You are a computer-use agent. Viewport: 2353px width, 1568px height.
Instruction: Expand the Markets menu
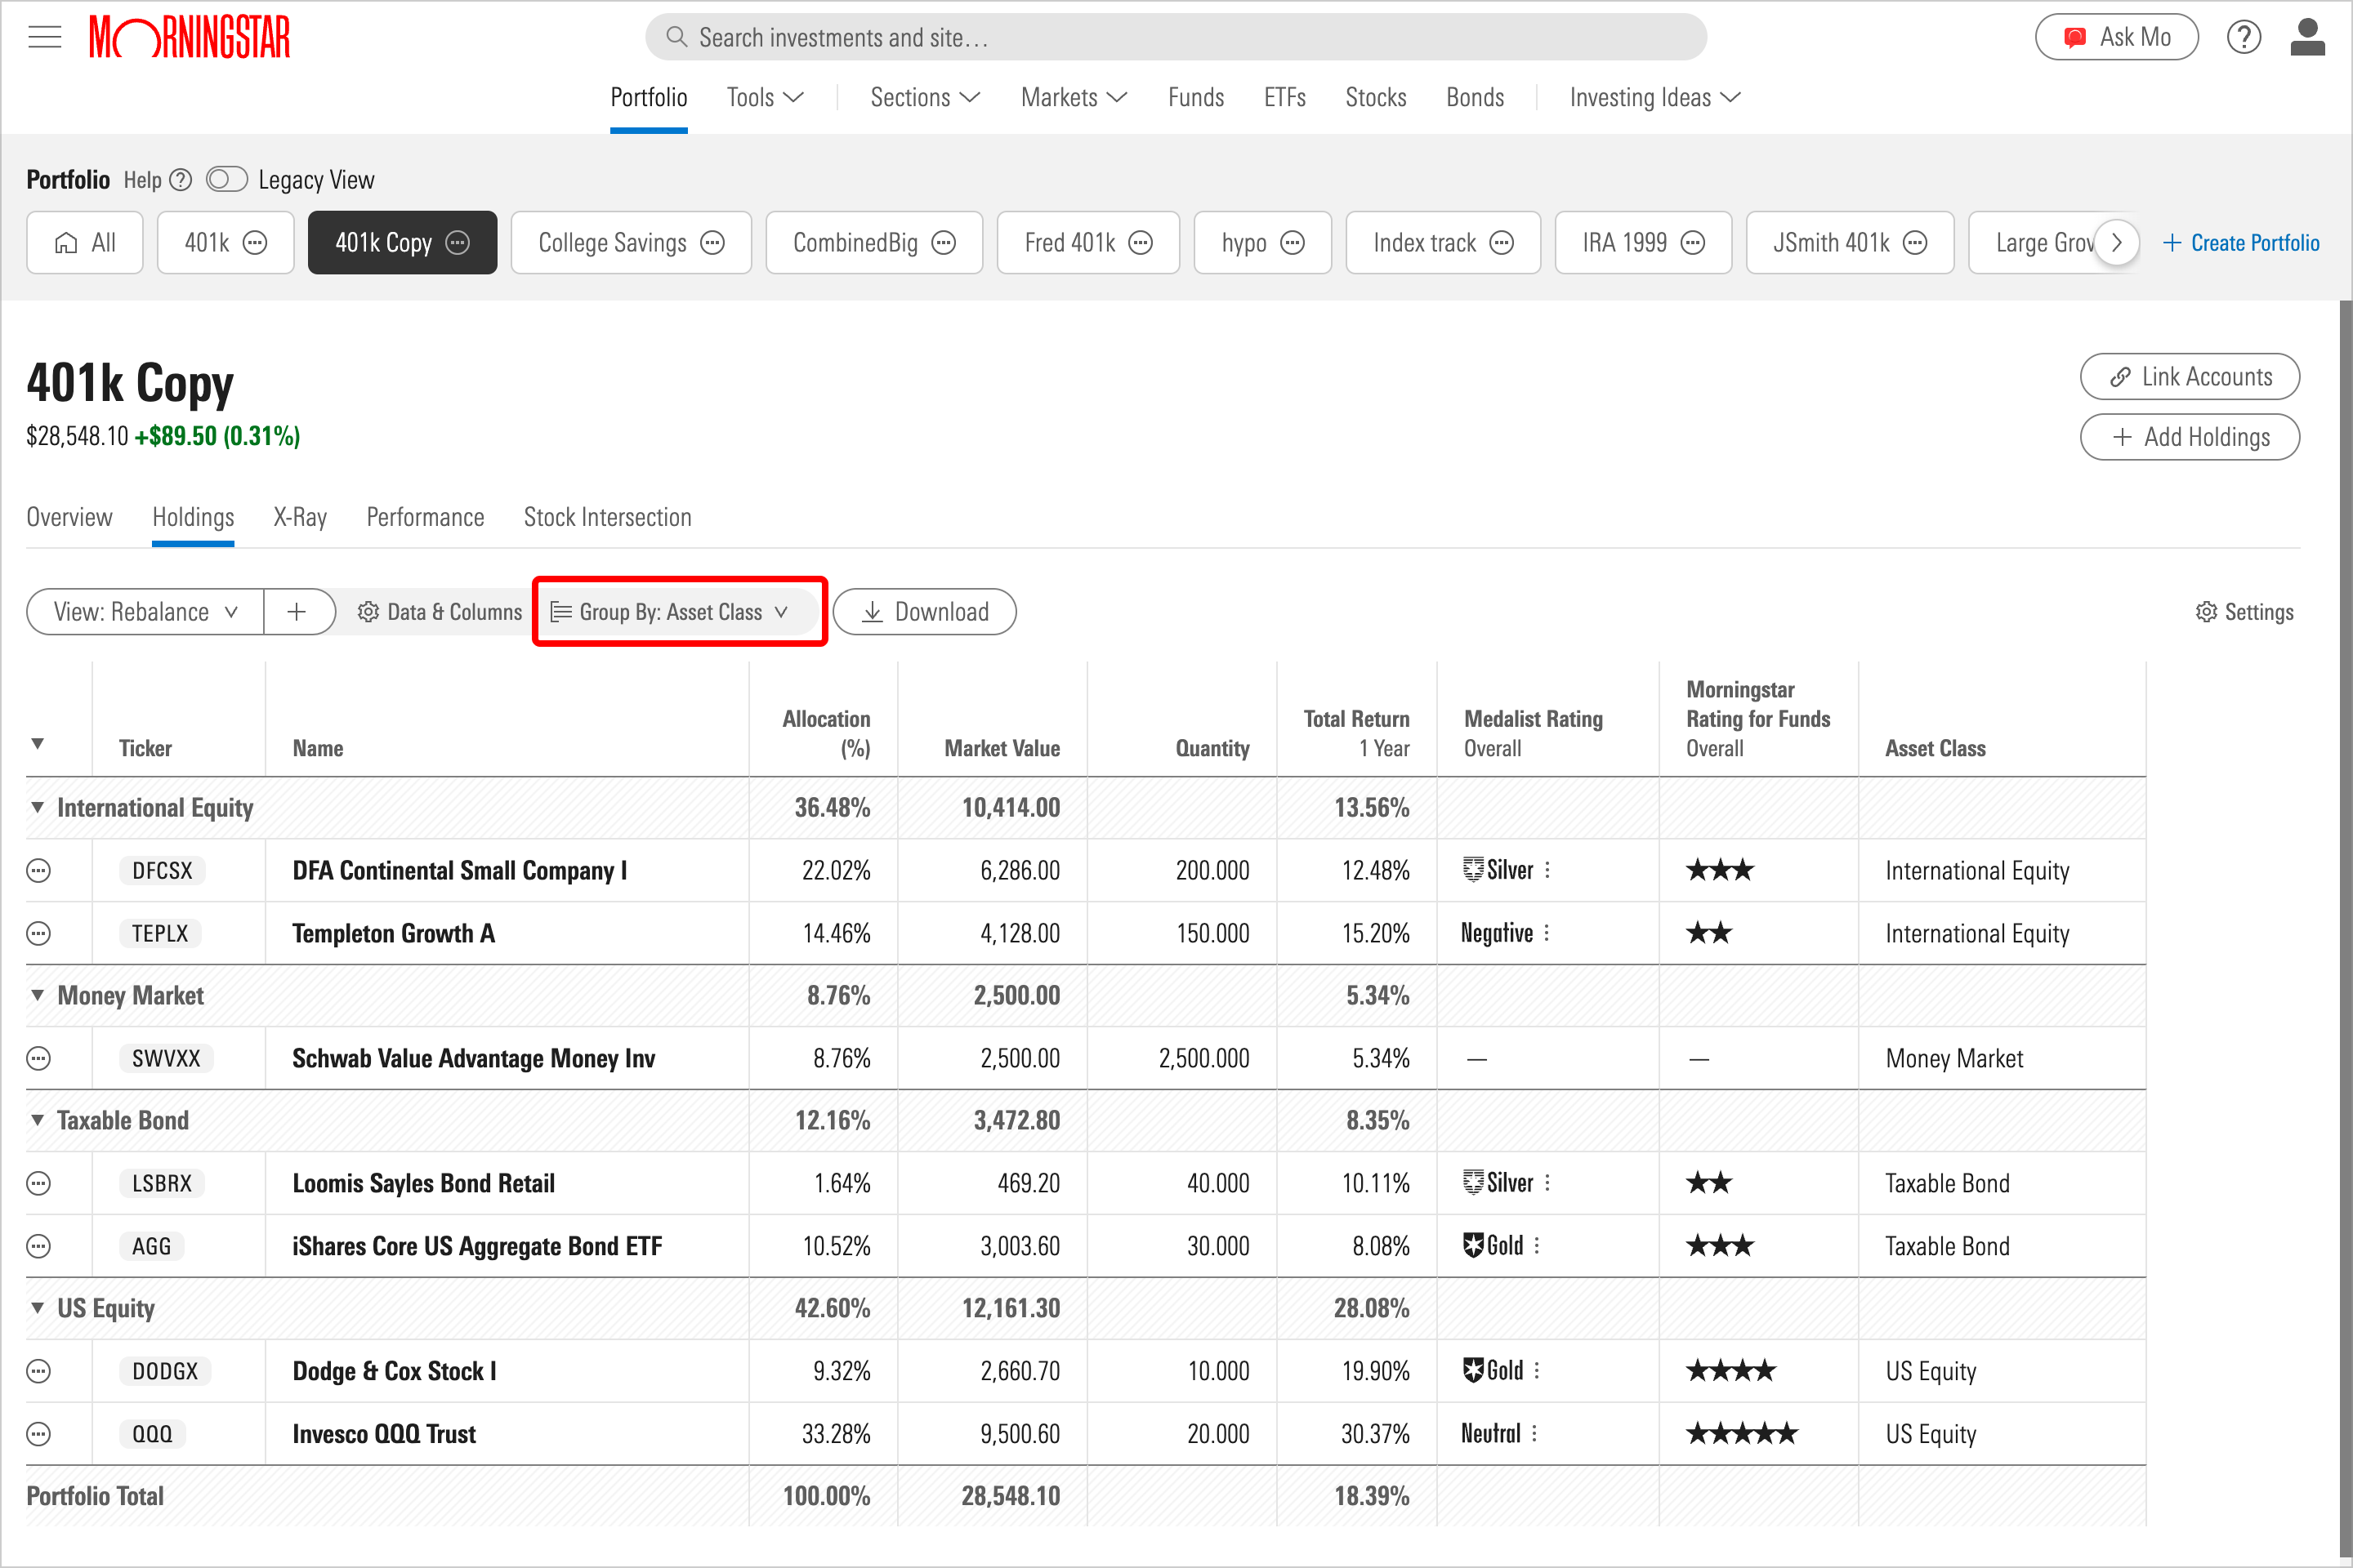(1074, 98)
